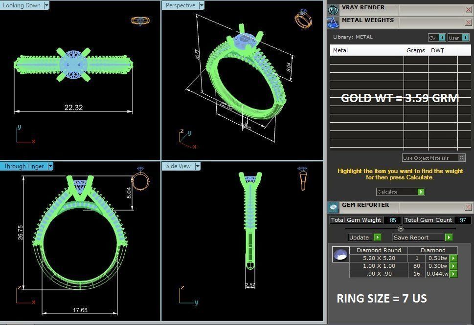
Task: Click the Total Gem Weight value field
Action: 392,220
